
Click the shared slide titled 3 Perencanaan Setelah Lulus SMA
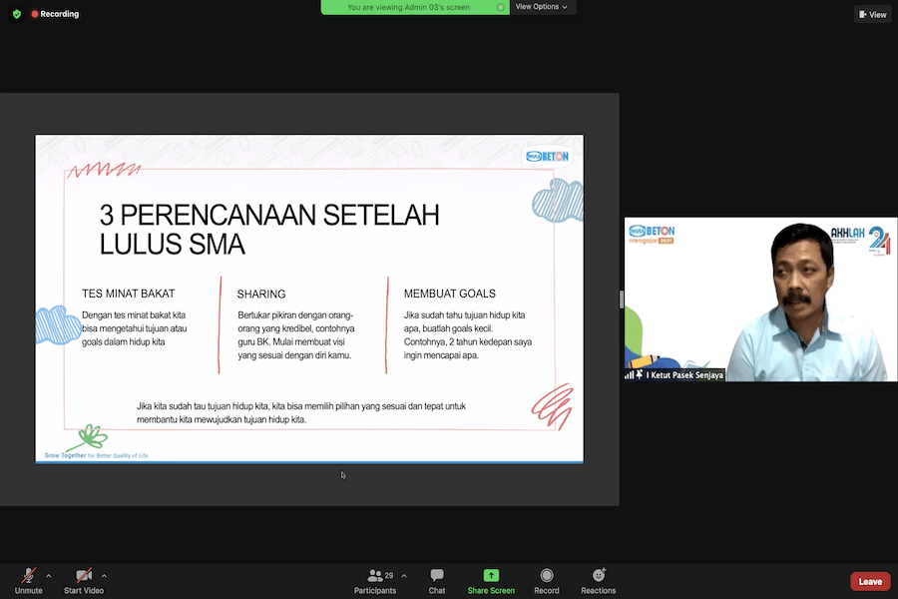pyautogui.click(x=309, y=299)
